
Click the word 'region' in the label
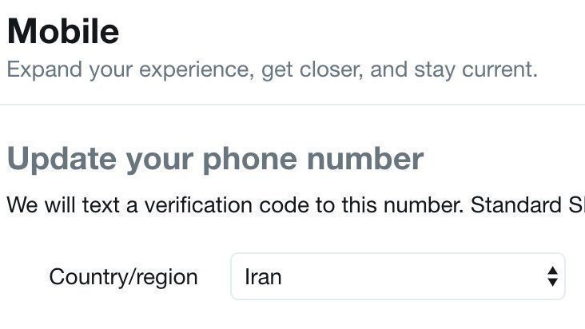165,277
